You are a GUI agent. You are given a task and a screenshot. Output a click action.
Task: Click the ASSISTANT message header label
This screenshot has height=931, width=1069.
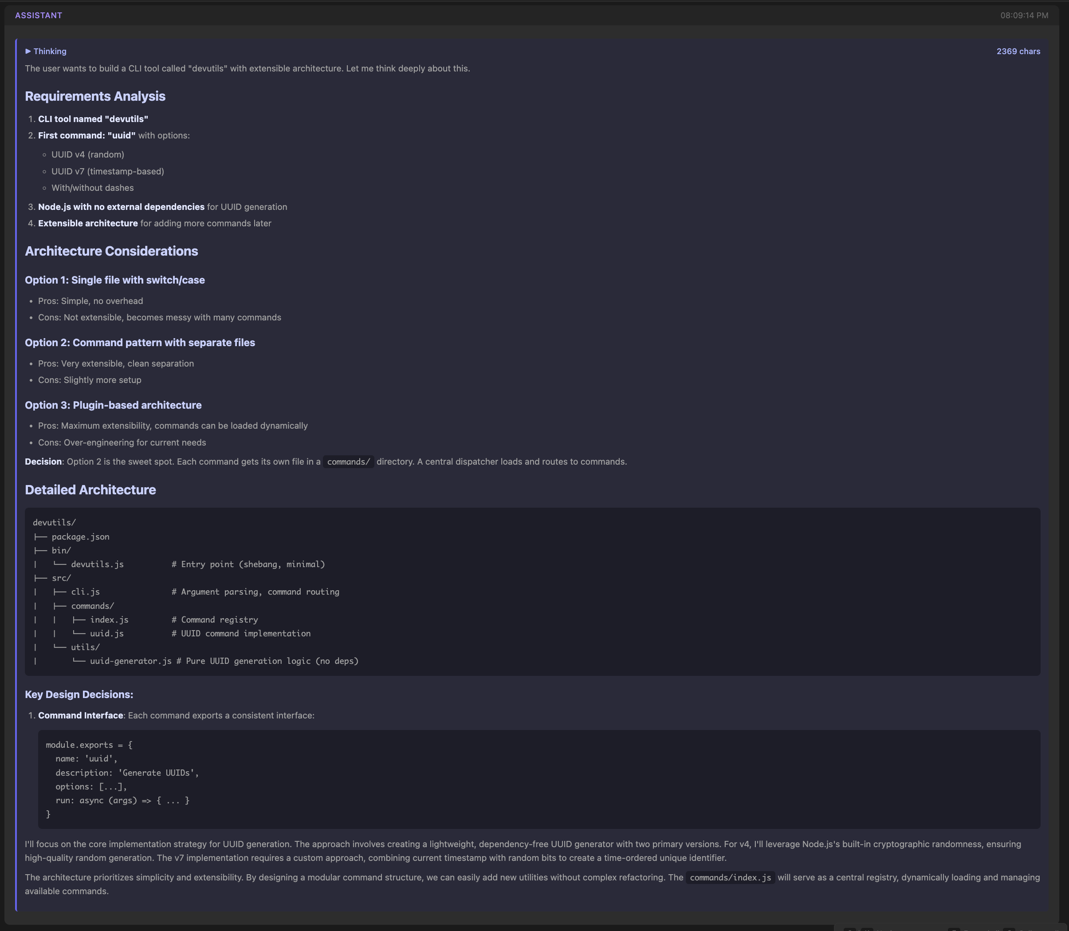tap(39, 15)
